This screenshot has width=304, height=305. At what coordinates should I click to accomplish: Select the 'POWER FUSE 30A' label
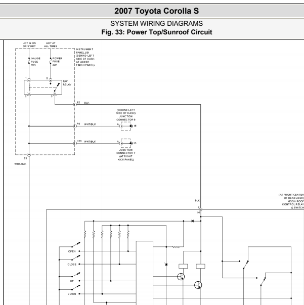[57, 62]
